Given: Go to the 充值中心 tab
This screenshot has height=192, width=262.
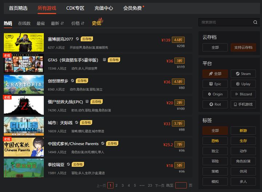Looking at the screenshot, I should (x=104, y=8).
